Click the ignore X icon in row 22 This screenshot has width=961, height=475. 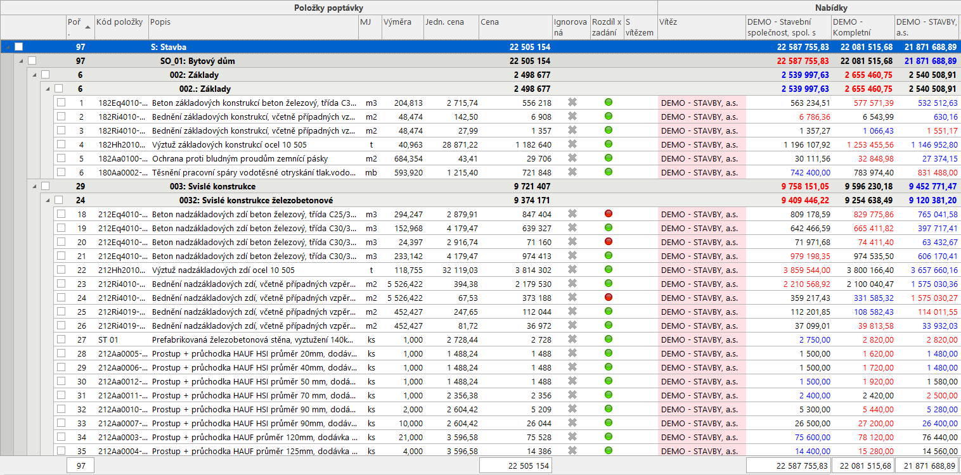coord(572,270)
